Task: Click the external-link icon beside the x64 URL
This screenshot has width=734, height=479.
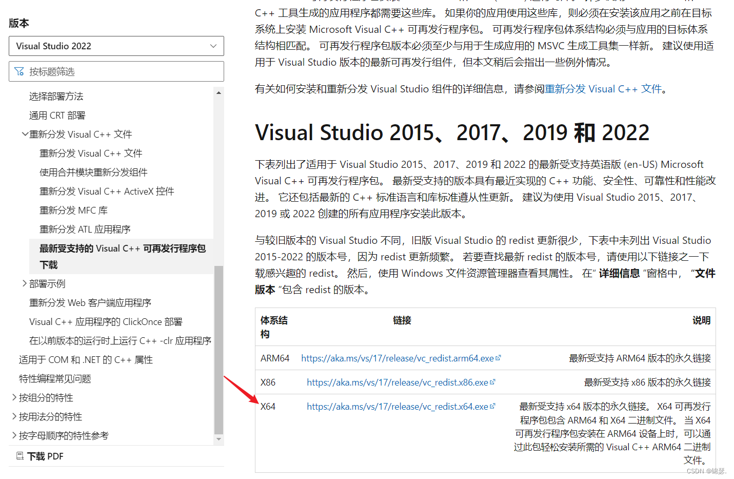Action: click(493, 406)
